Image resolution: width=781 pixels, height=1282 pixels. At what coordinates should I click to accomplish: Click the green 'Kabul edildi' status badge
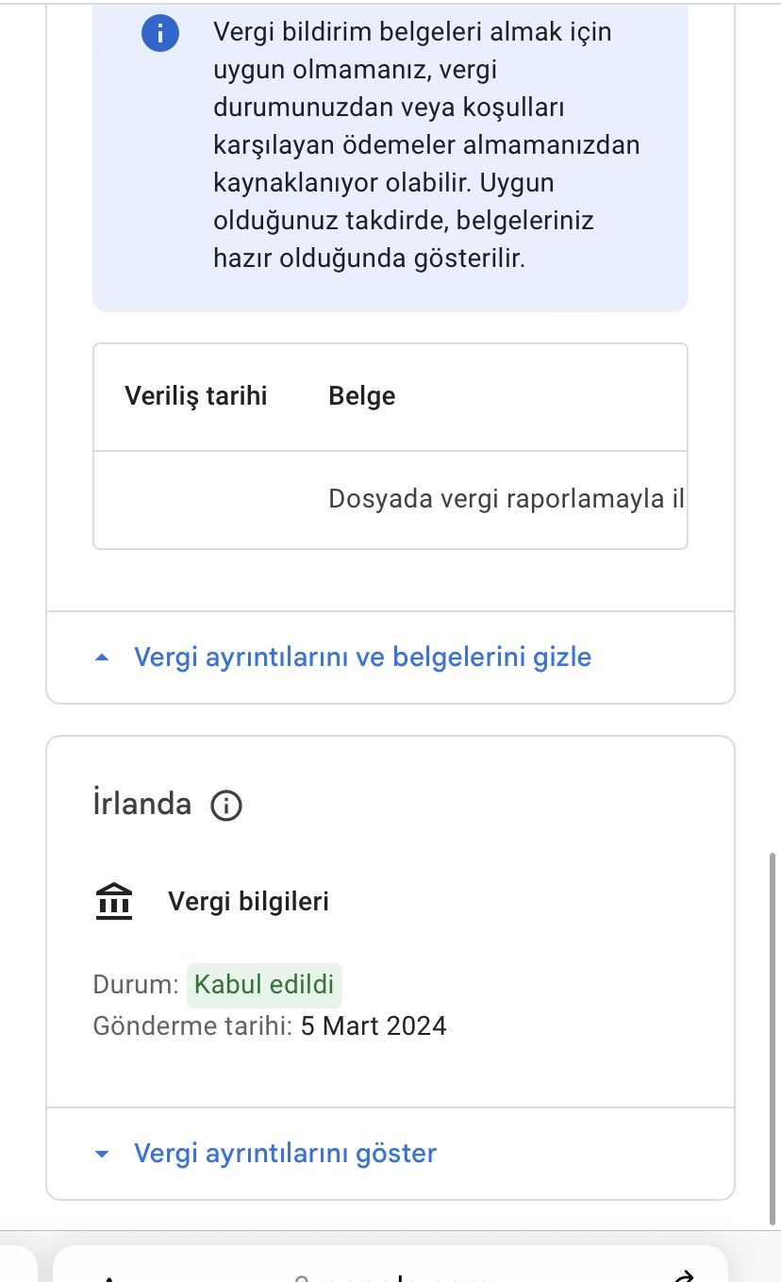264,986
